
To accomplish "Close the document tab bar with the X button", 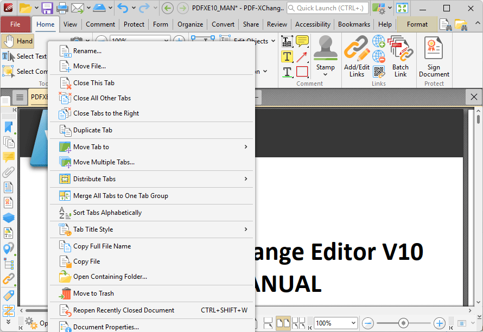I will coord(474,97).
